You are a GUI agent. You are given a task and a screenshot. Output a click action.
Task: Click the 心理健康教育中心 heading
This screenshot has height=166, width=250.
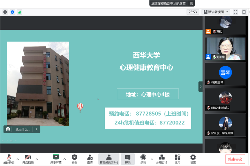click(146, 67)
